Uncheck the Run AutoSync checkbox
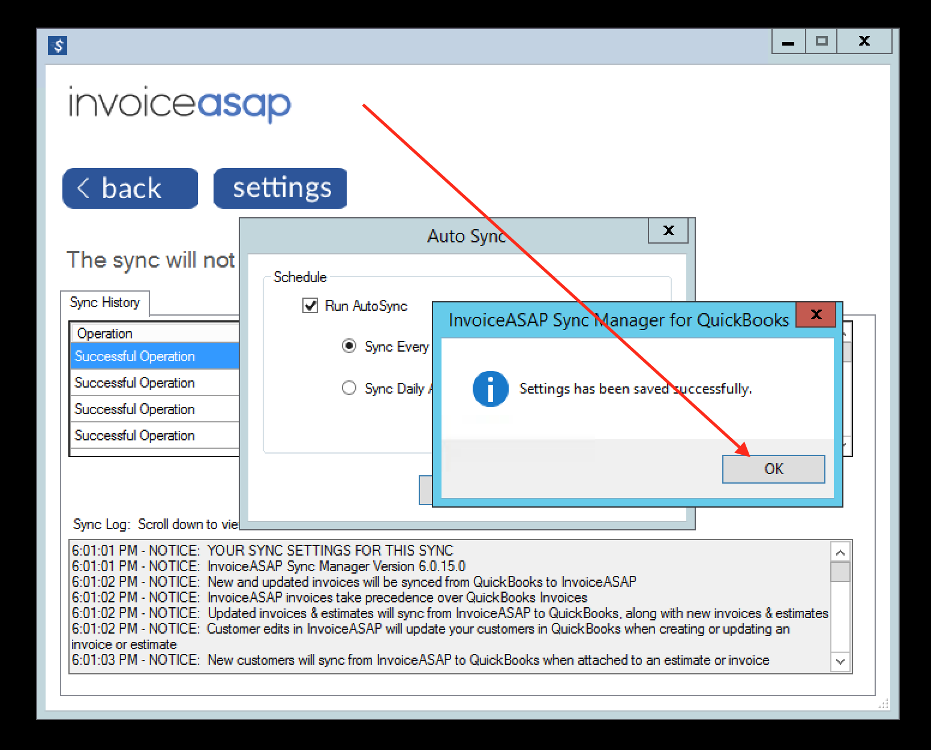The height and width of the screenshot is (750, 931). coord(310,306)
